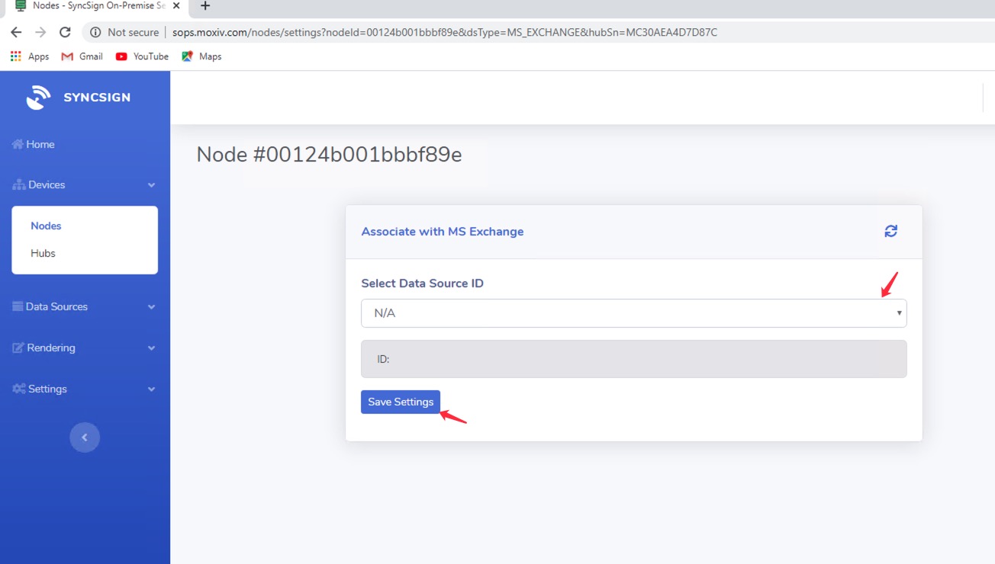Click the Select Data Source ID label
This screenshot has height=564, width=995.
coord(422,284)
